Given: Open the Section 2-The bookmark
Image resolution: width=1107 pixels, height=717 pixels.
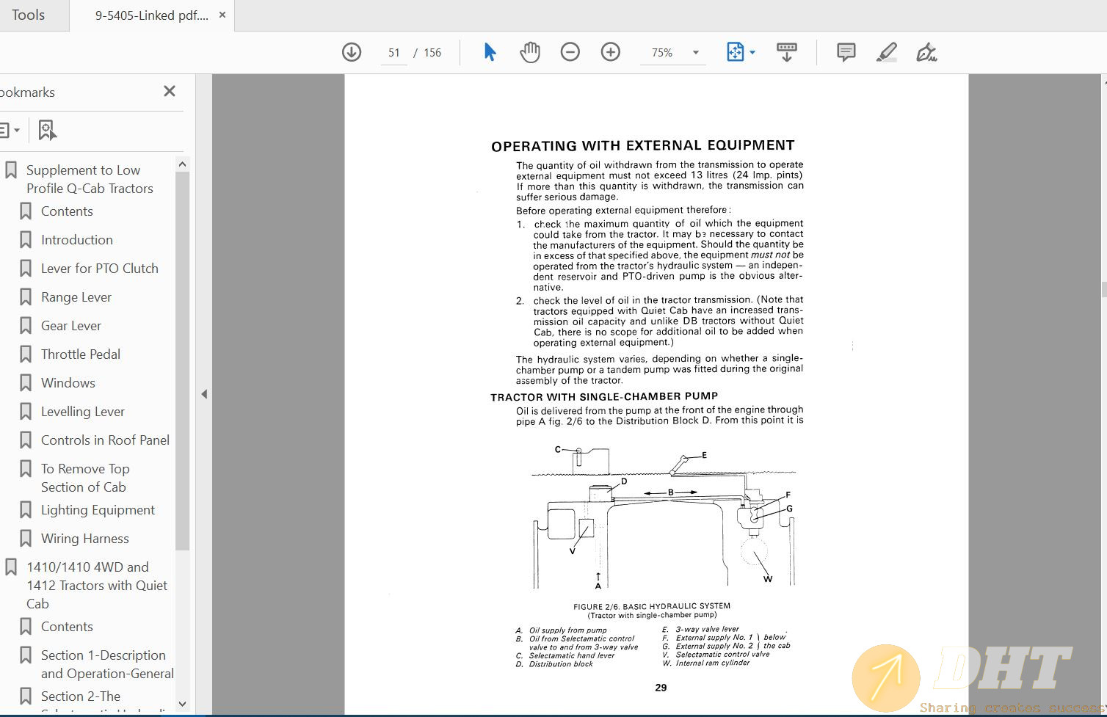Looking at the screenshot, I should pos(81,696).
